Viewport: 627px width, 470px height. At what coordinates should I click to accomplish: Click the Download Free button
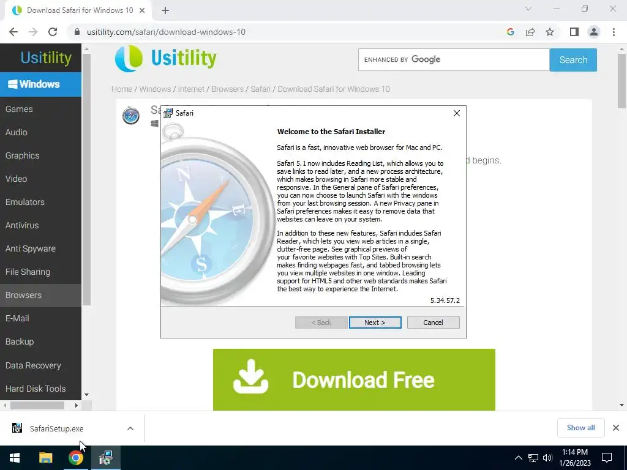354,379
